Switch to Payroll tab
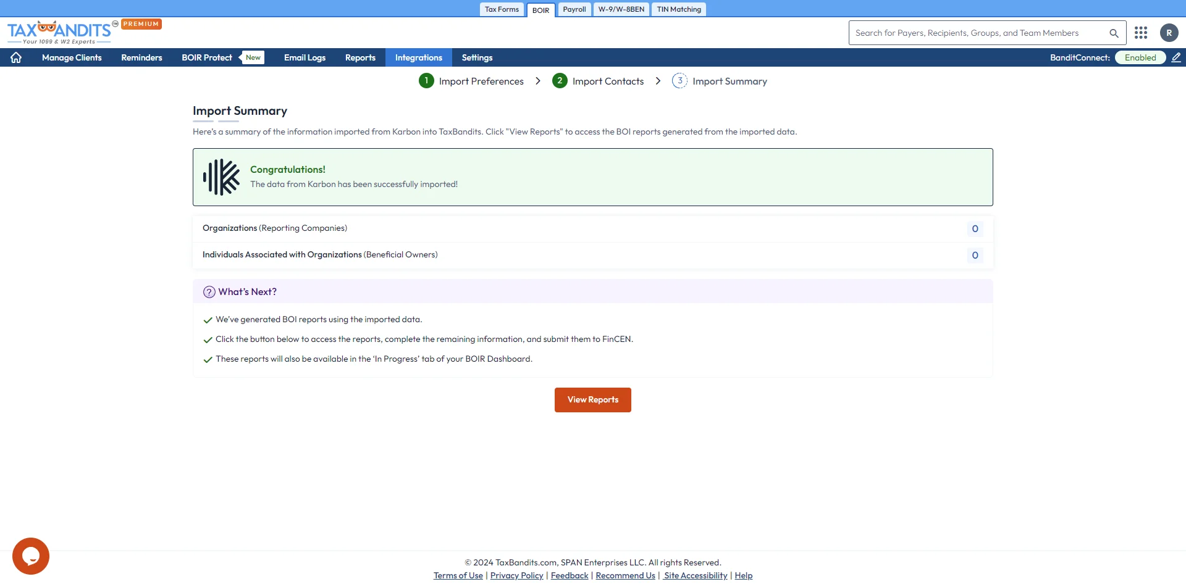 (x=574, y=9)
